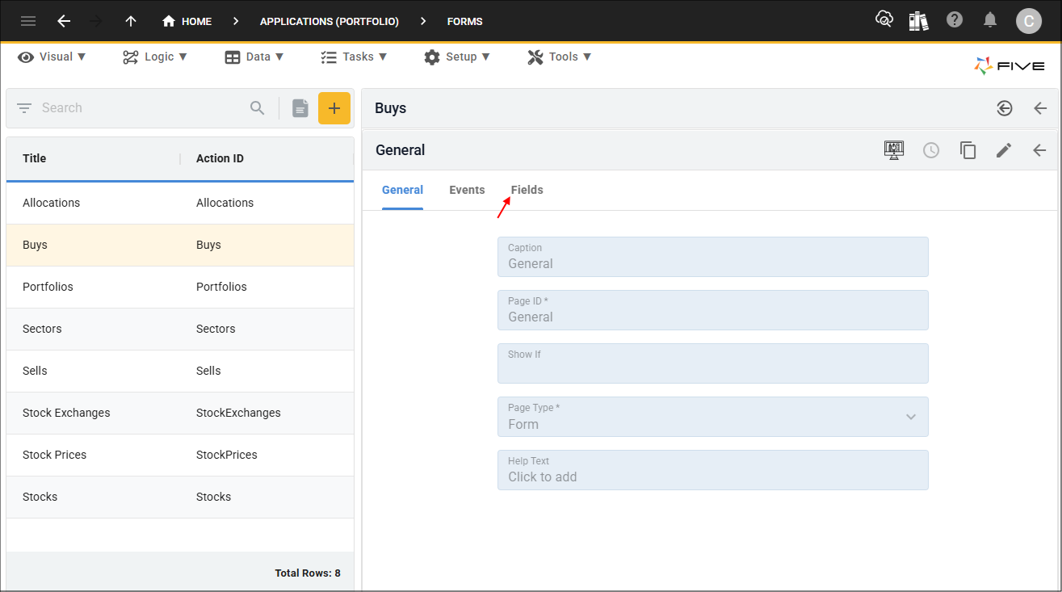Click the Five logo
This screenshot has width=1062, height=592.
tap(1010, 66)
